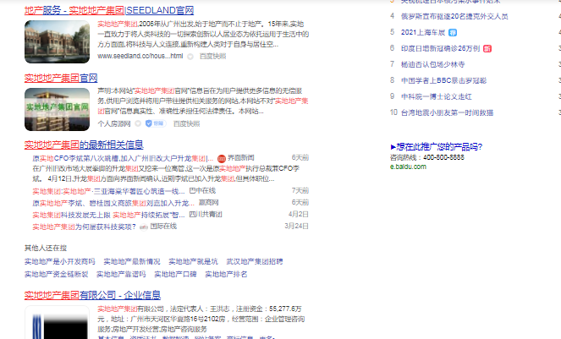561x339 pixels.
Task: Search related term 实地地产排名
Action: (226, 274)
